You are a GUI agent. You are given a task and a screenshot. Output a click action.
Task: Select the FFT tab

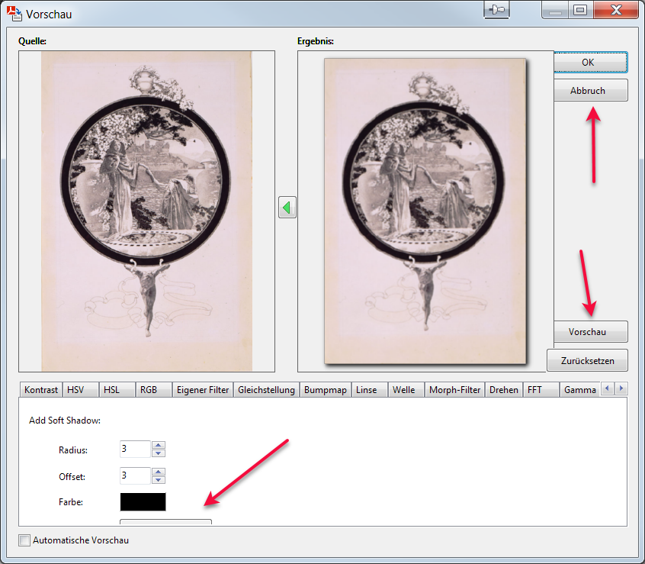(x=541, y=389)
